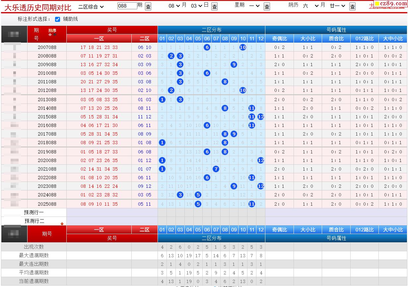The width and height of the screenshot is (408, 287).
Task: Open the 08 month dropdown
Action: 174,6
